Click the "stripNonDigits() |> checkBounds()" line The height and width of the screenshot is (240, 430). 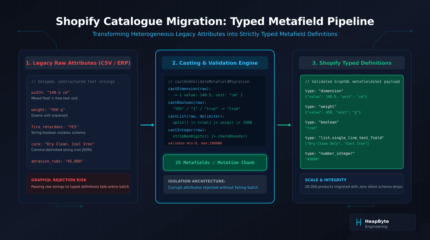coord(210,136)
